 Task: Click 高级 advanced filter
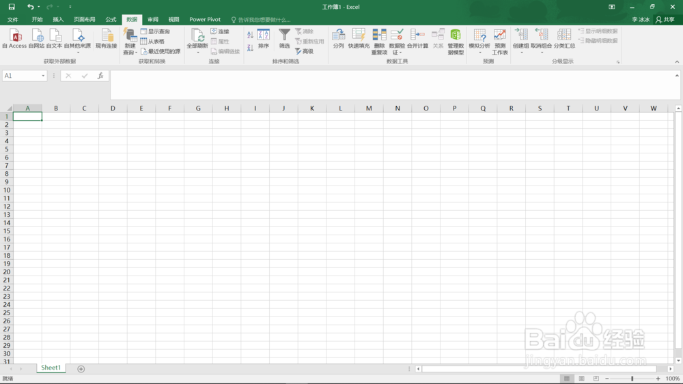click(305, 51)
